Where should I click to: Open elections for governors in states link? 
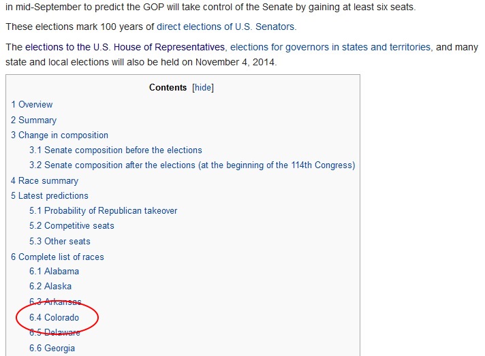click(330, 48)
